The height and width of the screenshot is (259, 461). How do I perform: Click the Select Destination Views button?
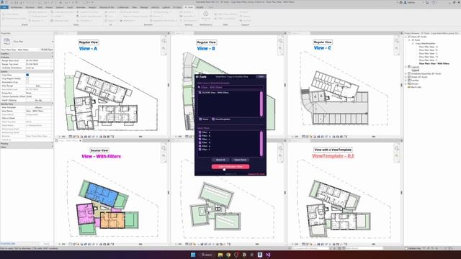[x=230, y=167]
